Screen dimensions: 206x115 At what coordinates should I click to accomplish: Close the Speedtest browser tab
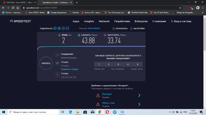point(71,2)
